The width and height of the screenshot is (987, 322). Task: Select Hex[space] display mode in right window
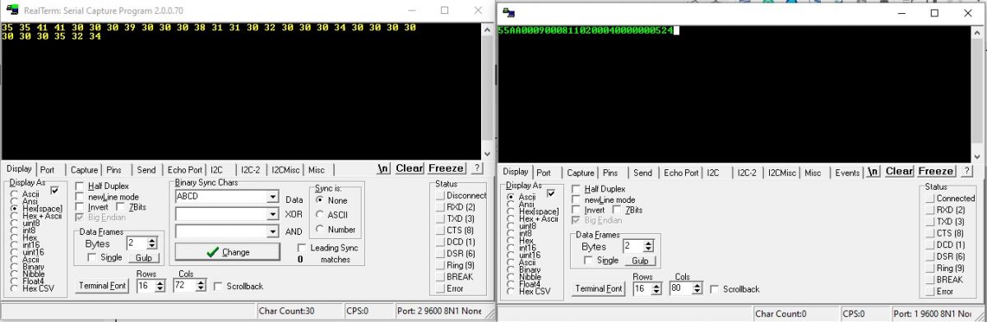point(533,212)
